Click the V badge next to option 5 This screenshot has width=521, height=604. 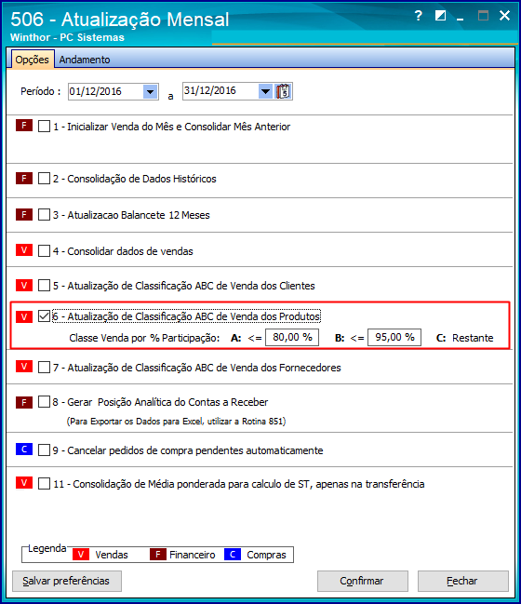click(x=24, y=285)
